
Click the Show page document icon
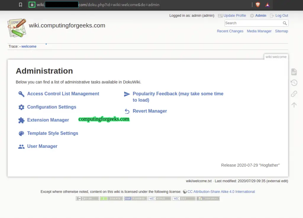(x=294, y=72)
